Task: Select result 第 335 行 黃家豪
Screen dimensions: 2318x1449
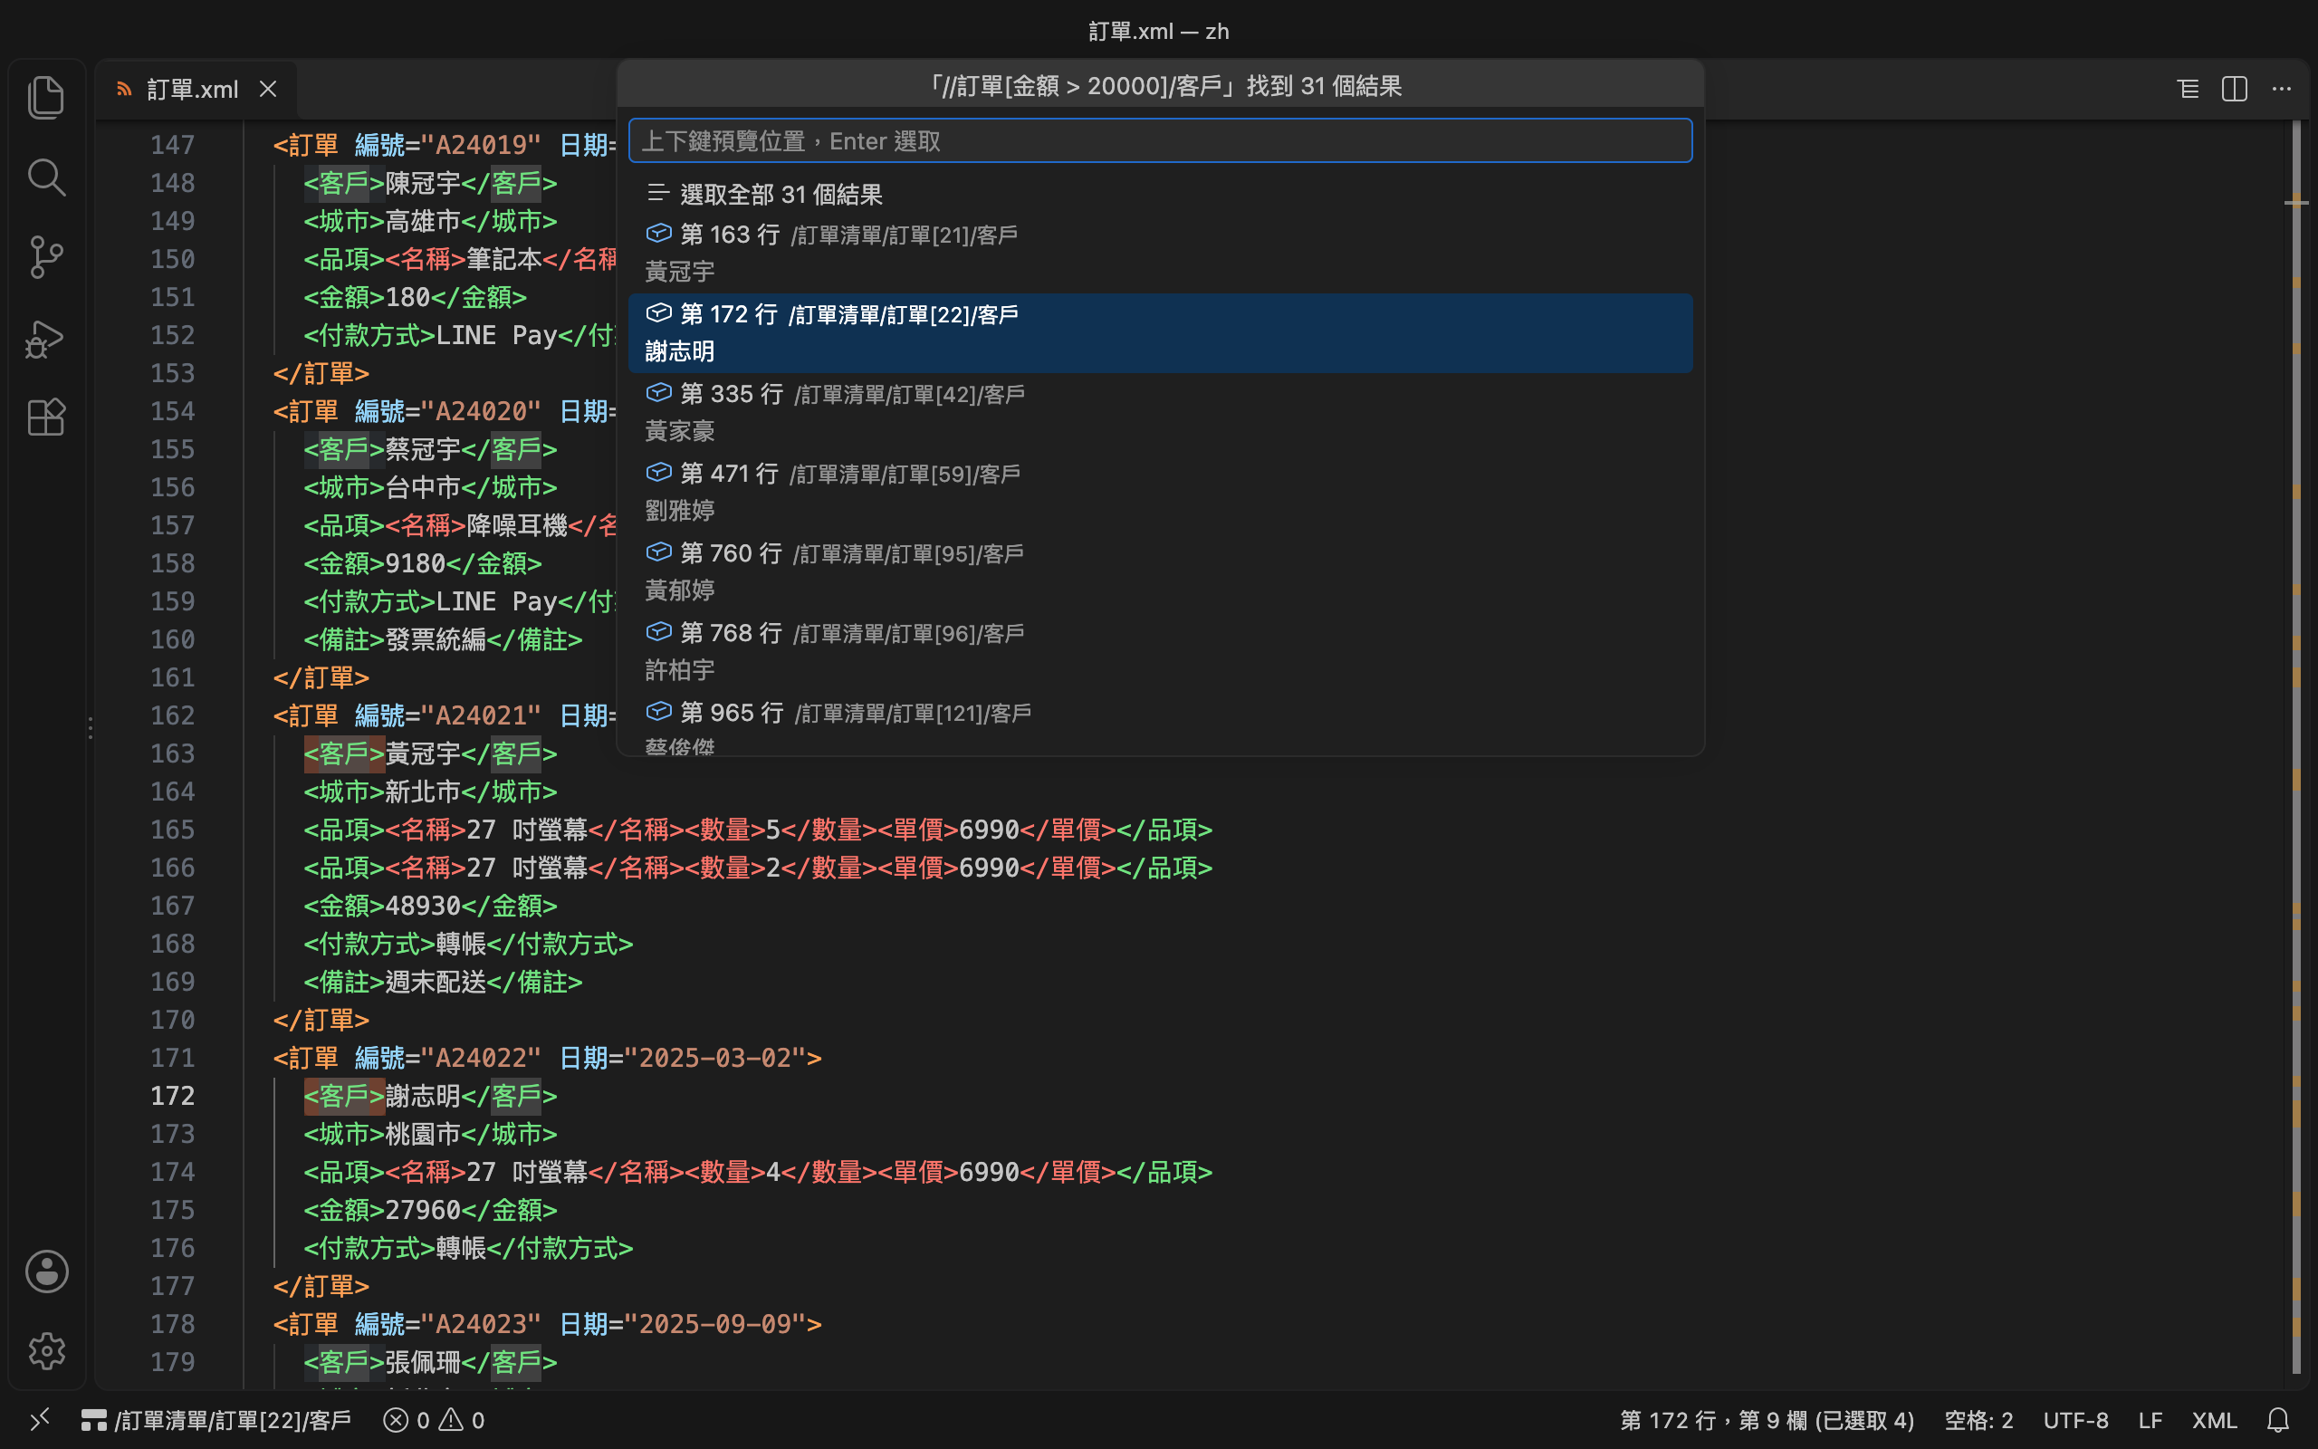Action: pos(1160,412)
